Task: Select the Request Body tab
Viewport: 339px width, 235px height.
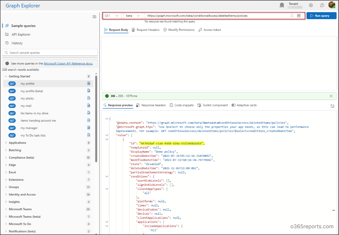Action: [116, 30]
